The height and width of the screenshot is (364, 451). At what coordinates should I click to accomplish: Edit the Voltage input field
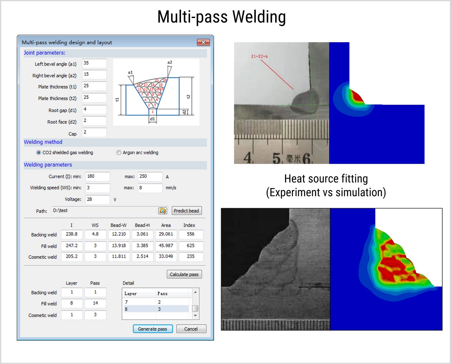coord(98,199)
